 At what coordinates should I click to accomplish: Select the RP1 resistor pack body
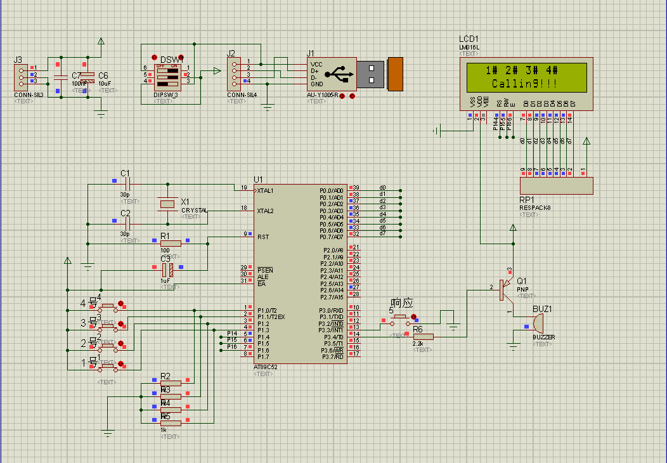[557, 186]
